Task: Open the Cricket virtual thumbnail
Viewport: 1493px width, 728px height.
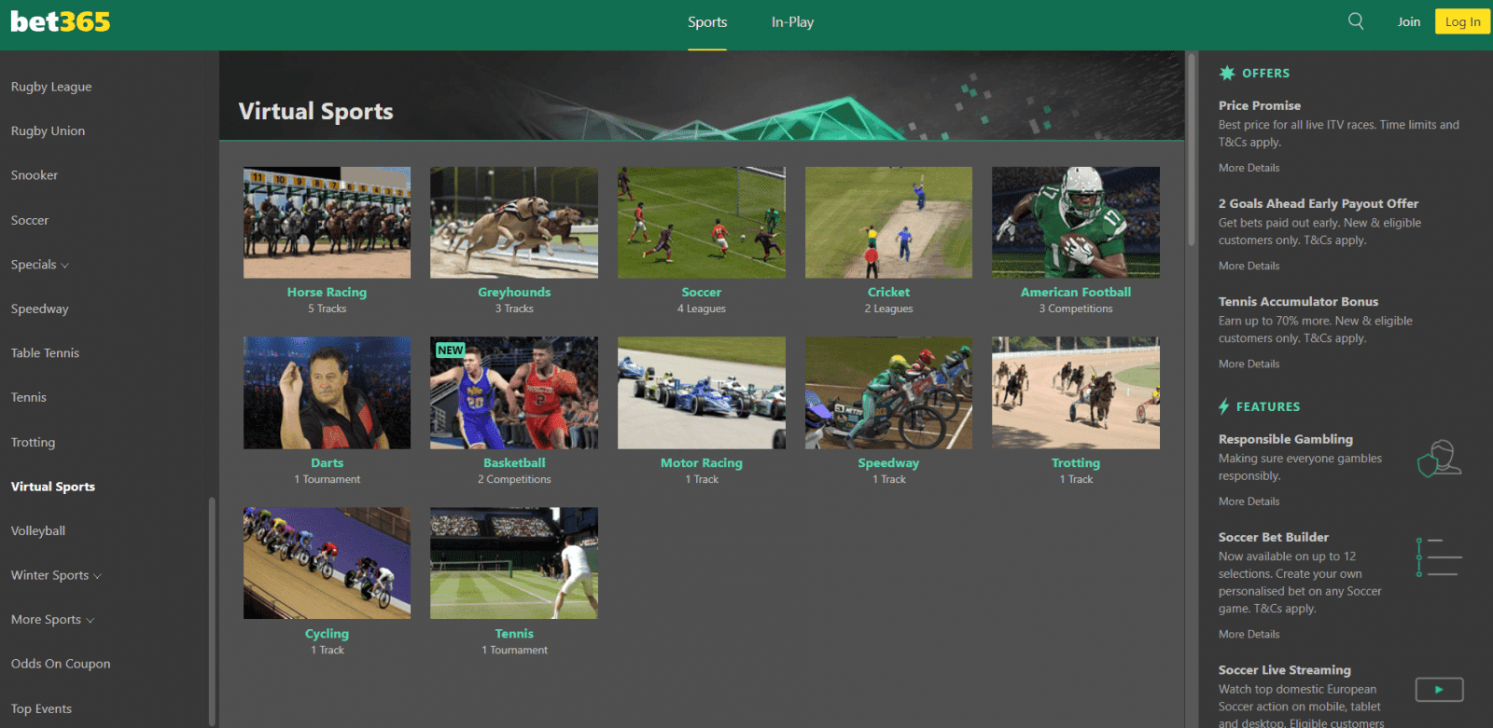Action: pyautogui.click(x=888, y=223)
